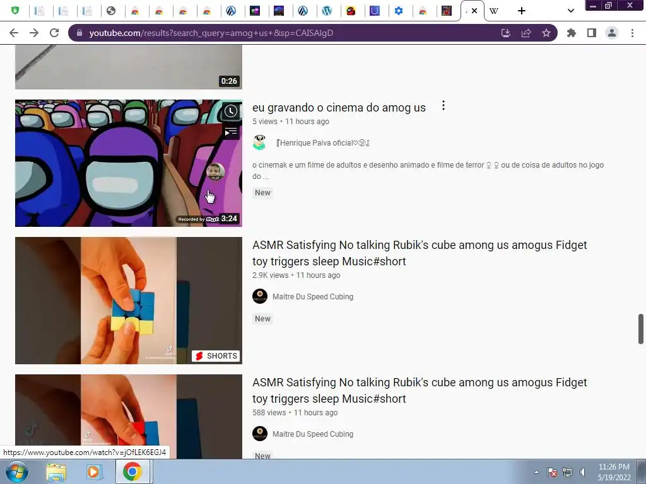Viewport: 646px width, 484px height.
Task: Click the page vertical scrollbar thumb
Action: pos(641,329)
